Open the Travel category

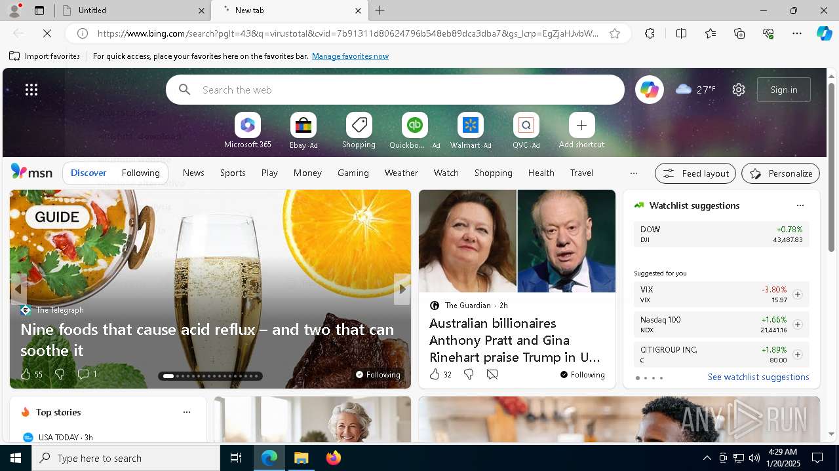pos(581,173)
